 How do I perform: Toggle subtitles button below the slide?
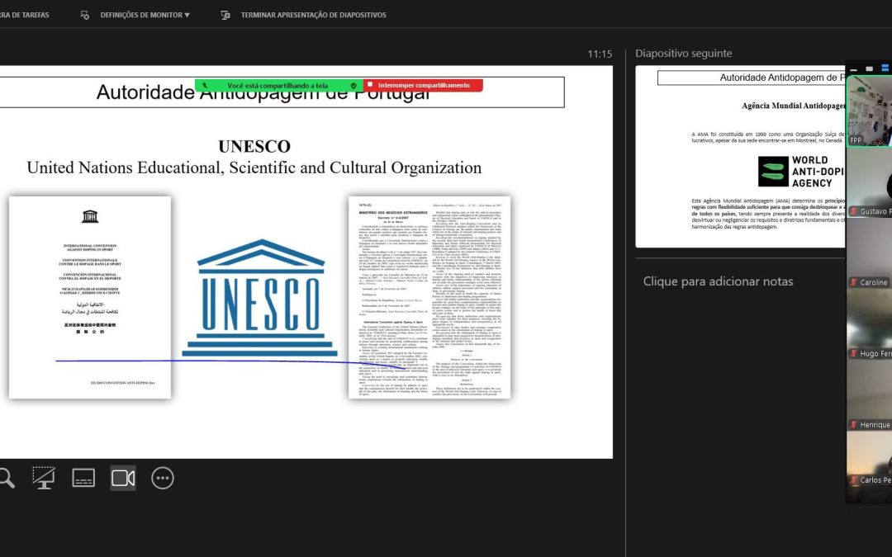(x=83, y=478)
